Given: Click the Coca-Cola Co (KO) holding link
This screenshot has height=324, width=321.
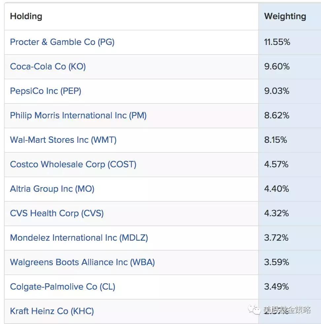Looking at the screenshot, I should (48, 67).
